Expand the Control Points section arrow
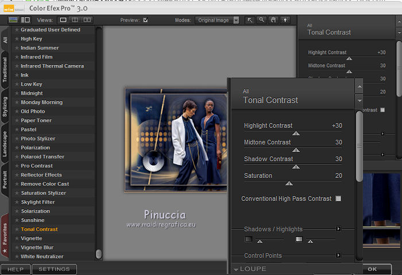This screenshot has width=402, height=275. [338, 255]
